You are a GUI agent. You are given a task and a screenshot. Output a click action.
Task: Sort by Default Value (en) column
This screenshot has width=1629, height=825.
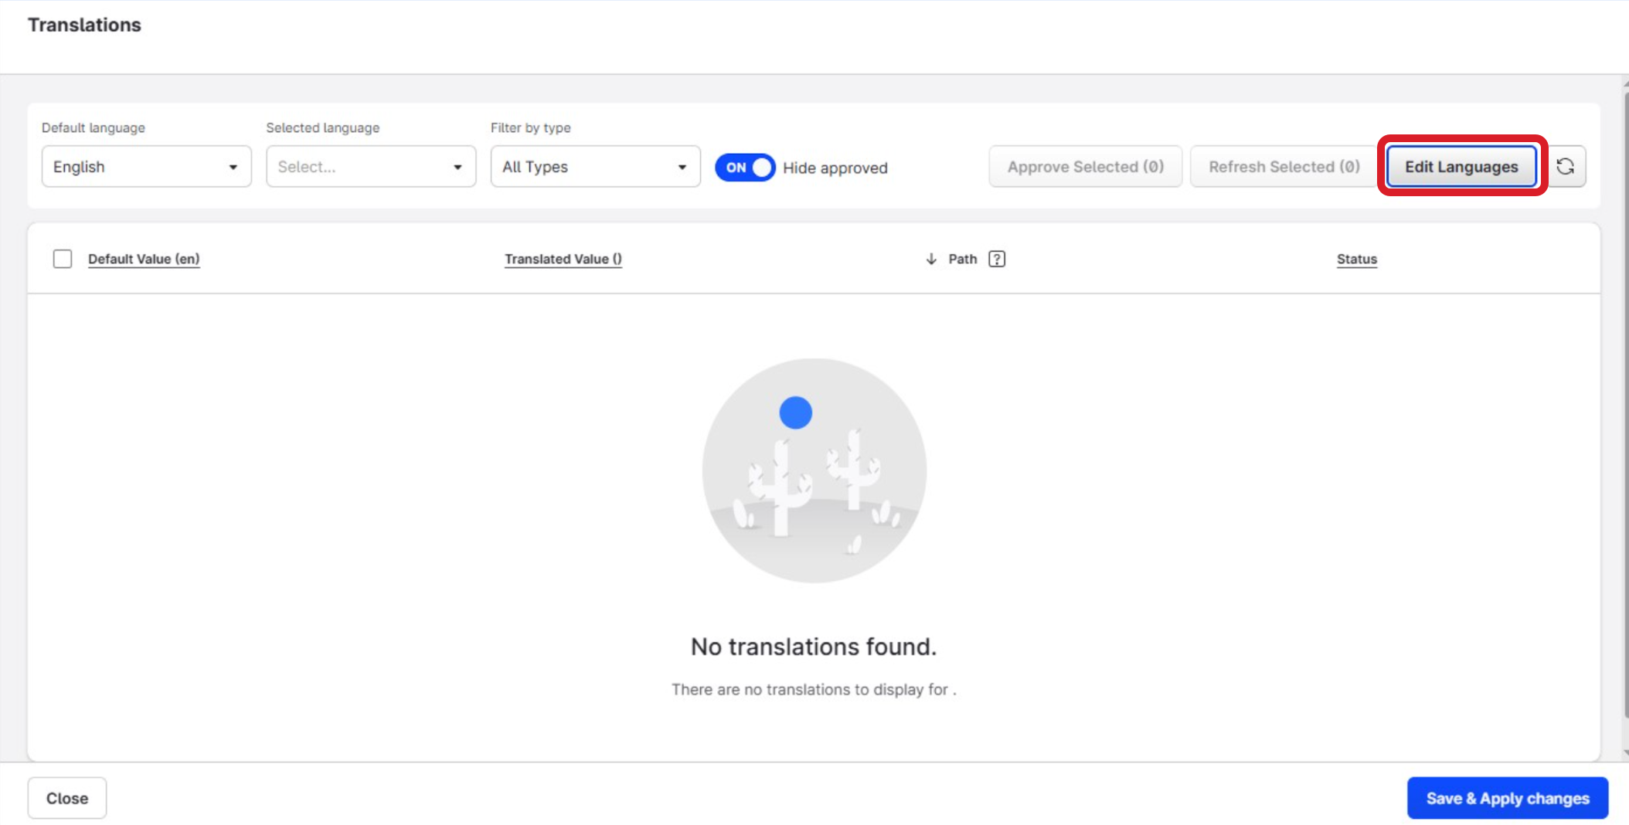[x=144, y=259]
